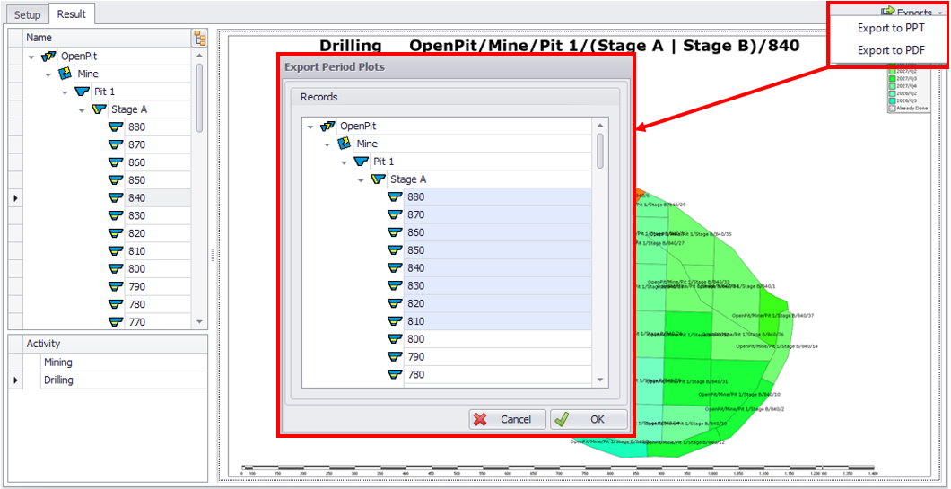Click left Name tree scrollbar down arrow
Screen dimensions: 951x489
point(199,321)
